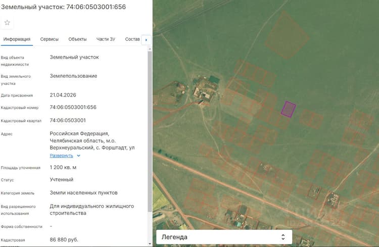Add parcel to favorites with star icon

tap(7, 23)
